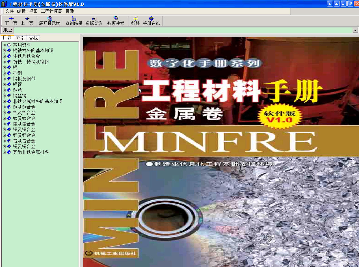Image resolution: width=359 pixels, height=267 pixels.
Task: Click the application icon in the title bar
Action: [x=4, y=4]
